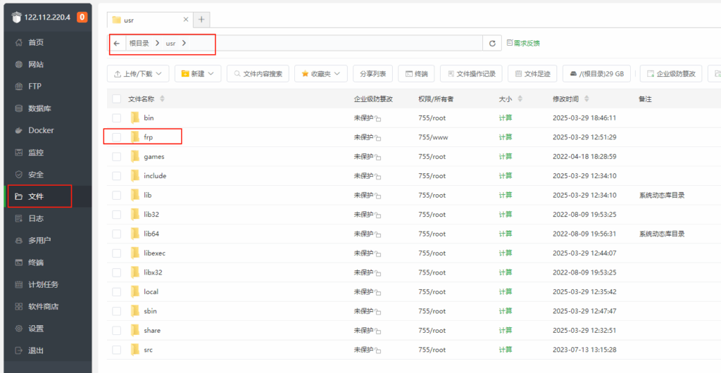Sort by 文件名称 column arrows

(x=162, y=99)
